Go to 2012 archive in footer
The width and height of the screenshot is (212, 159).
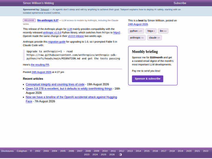[121, 151]
